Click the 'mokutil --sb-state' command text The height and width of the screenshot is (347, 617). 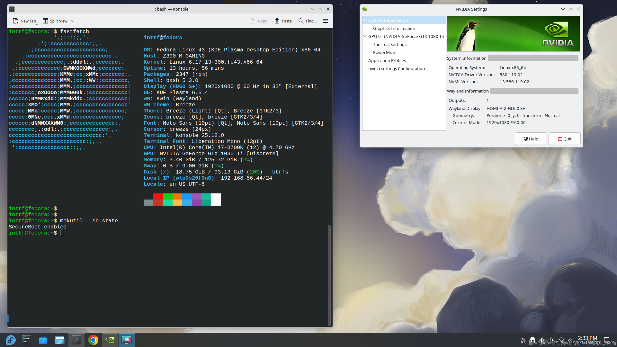[x=89, y=221]
